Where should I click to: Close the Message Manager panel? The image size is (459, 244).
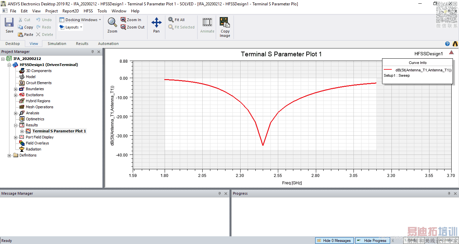point(226,193)
